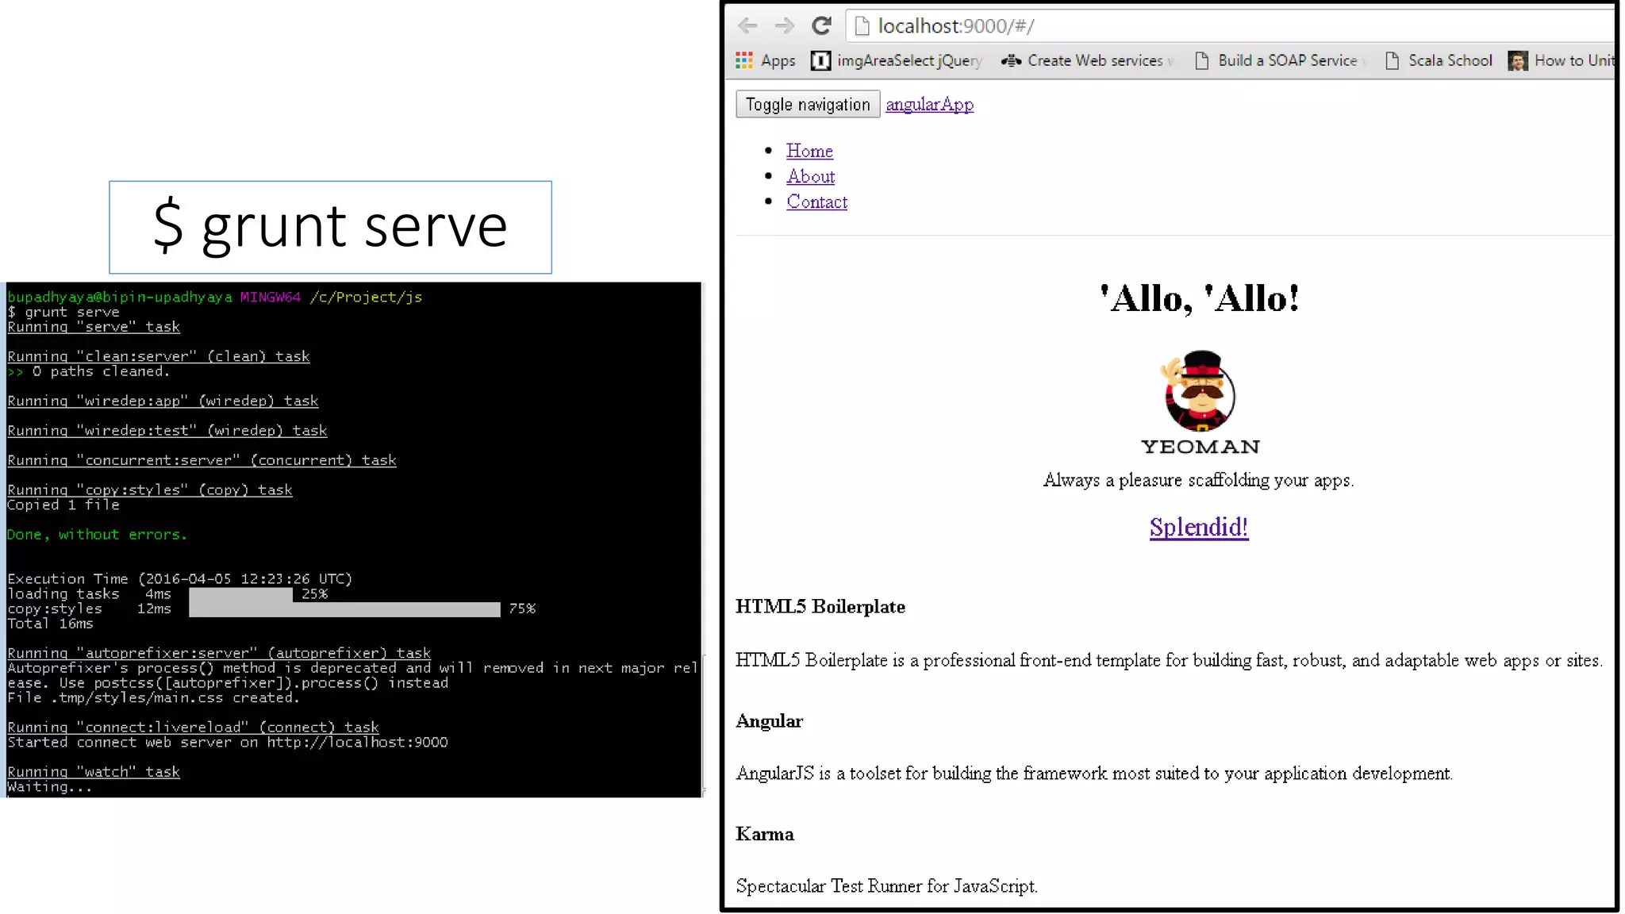
Task: Open the angularApp brand link
Action: click(x=929, y=105)
